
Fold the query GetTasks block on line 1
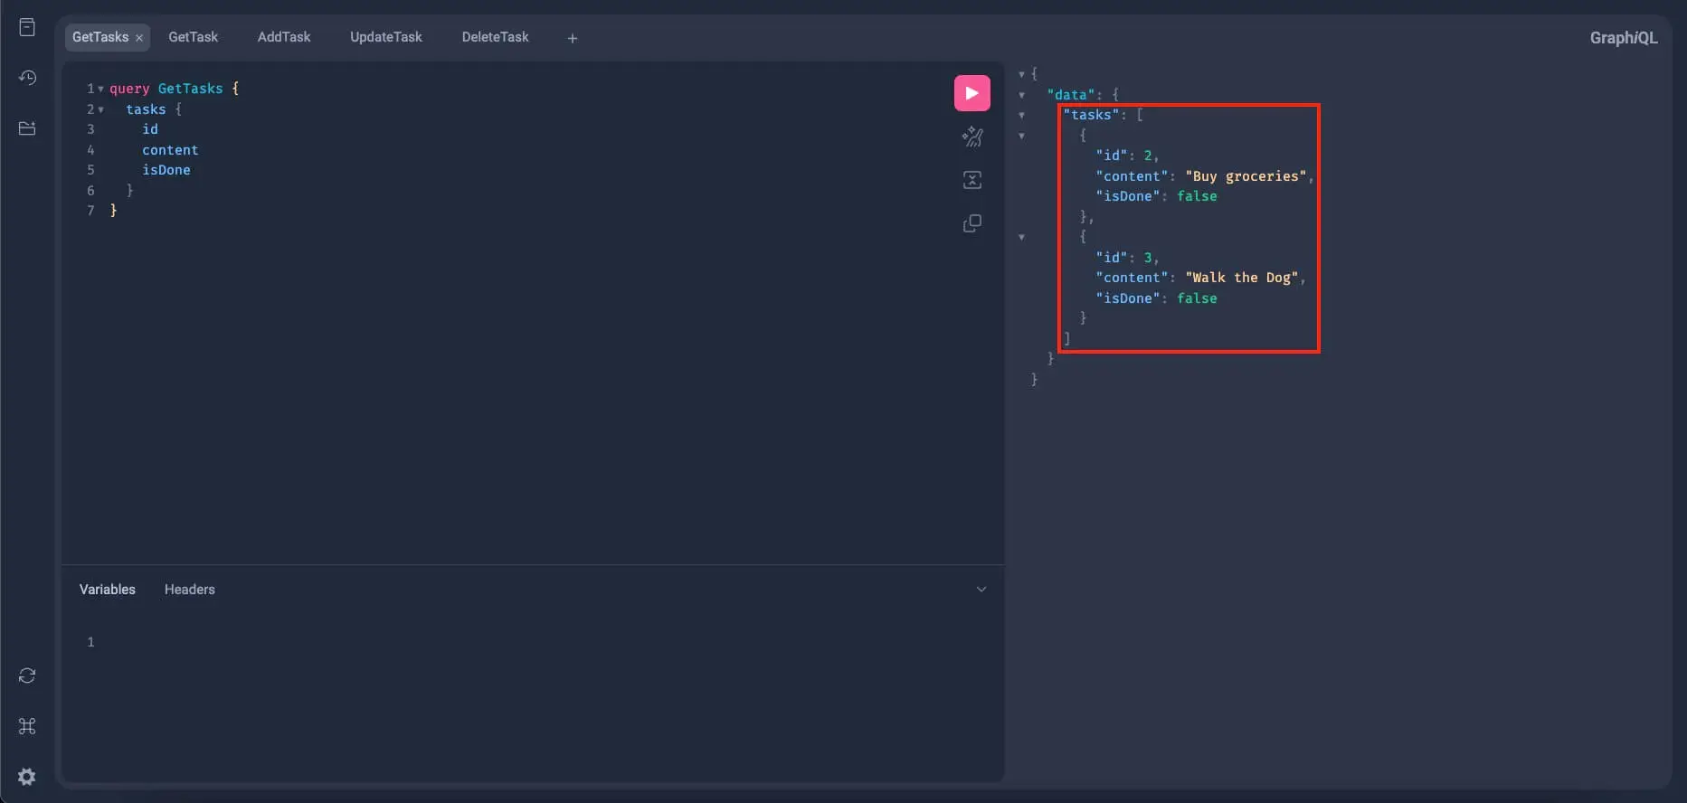click(100, 89)
